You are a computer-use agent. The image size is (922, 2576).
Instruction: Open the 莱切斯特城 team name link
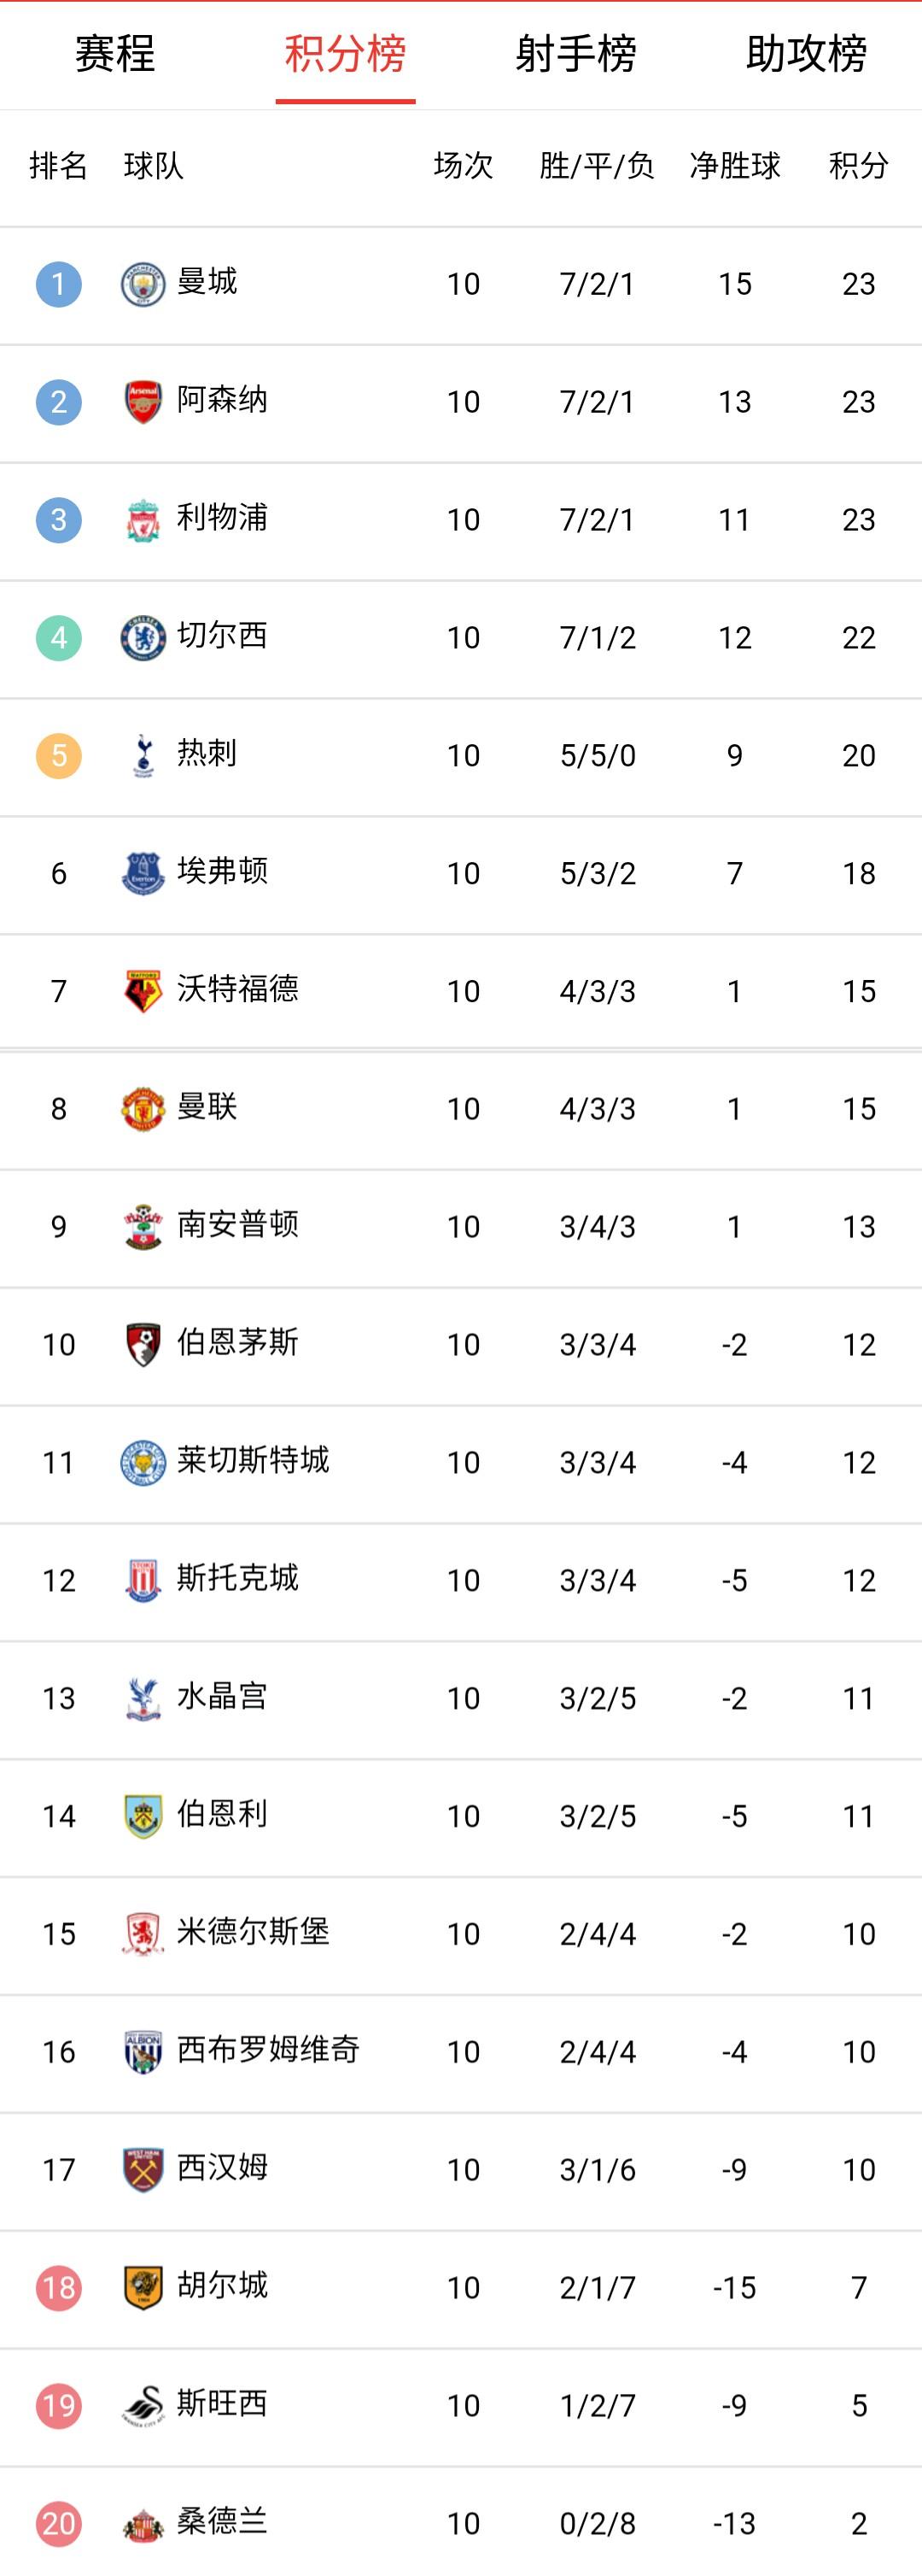pos(253,1461)
